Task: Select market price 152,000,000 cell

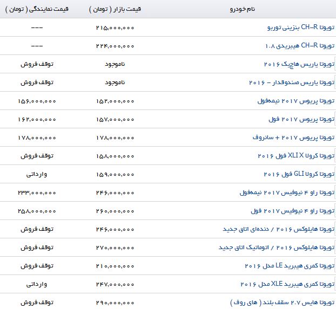Action: [115, 101]
